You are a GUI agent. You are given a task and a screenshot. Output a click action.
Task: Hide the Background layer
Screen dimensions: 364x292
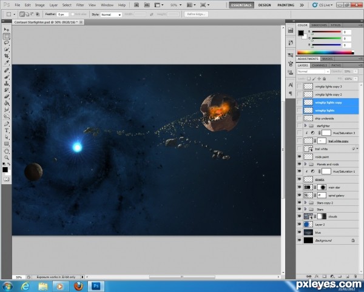pyautogui.click(x=300, y=241)
